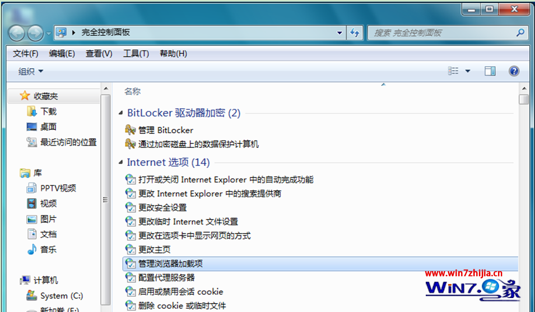This screenshot has height=312, width=535.
Task: Open 启用或禁用会话 cookie
Action: click(x=180, y=291)
